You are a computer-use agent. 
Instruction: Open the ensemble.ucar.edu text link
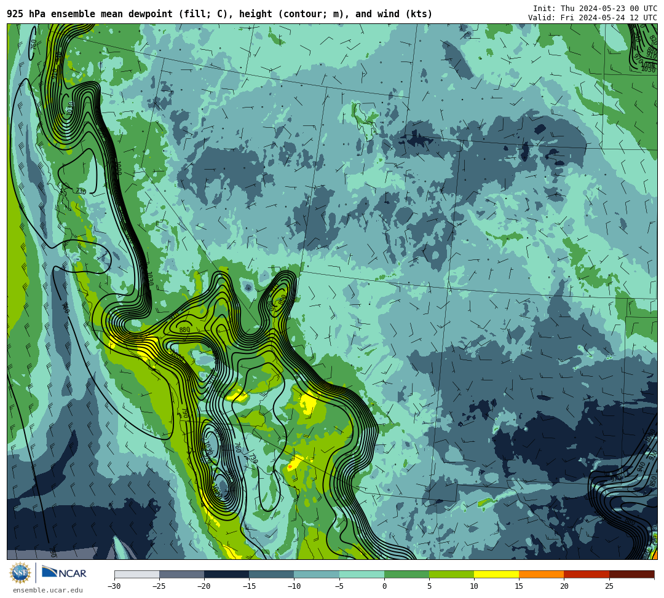click(48, 590)
